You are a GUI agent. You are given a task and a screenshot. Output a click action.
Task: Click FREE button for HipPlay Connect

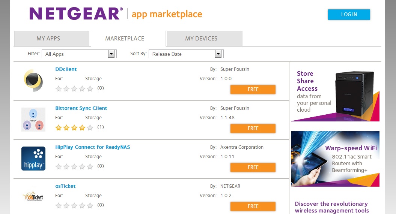point(253,168)
